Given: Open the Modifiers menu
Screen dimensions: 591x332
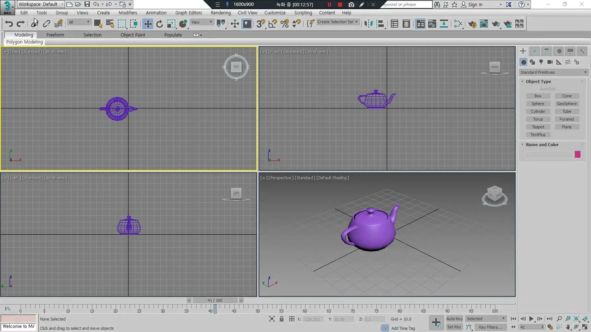Looking at the screenshot, I should tap(127, 13).
